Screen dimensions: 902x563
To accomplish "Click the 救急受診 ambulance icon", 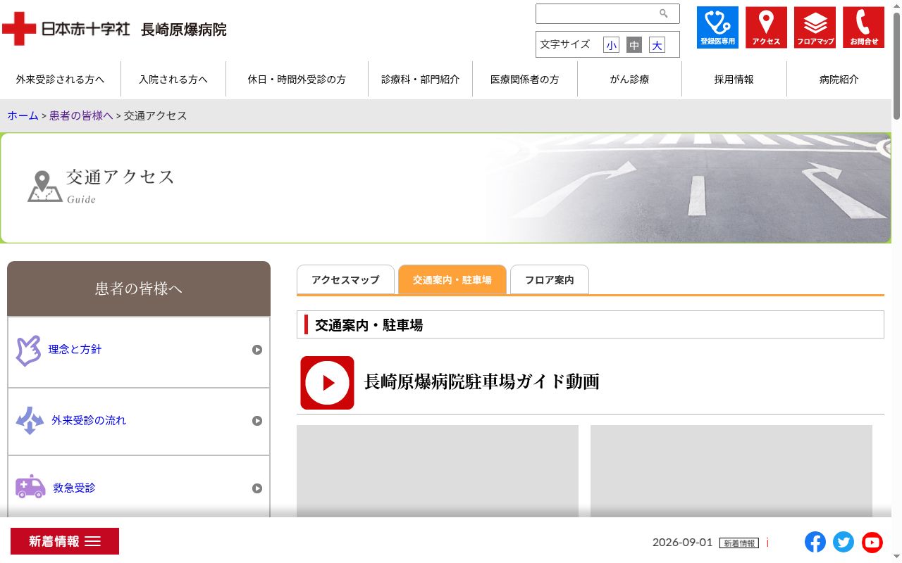I will click(x=30, y=487).
